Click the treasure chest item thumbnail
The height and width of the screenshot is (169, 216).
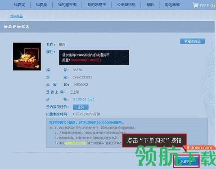click(27, 56)
